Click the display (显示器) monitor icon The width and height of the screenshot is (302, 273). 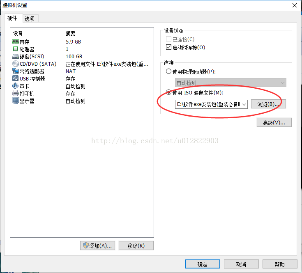tap(16, 101)
